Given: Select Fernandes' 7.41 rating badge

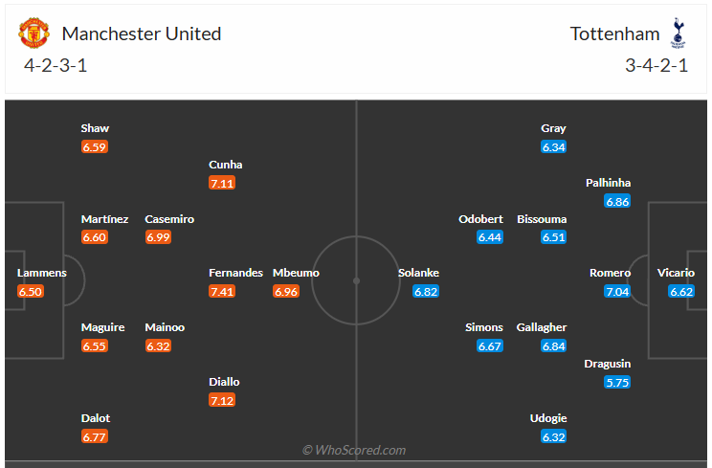Looking at the screenshot, I should coord(222,291).
